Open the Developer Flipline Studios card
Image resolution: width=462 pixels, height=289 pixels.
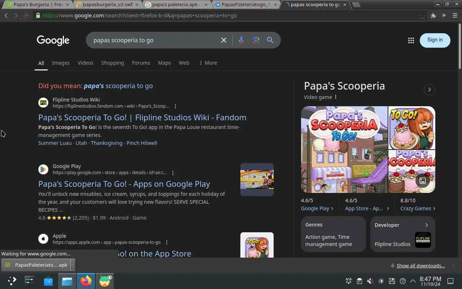click(403, 234)
